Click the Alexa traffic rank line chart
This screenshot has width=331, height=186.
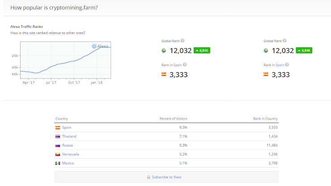pyautogui.click(x=65, y=60)
